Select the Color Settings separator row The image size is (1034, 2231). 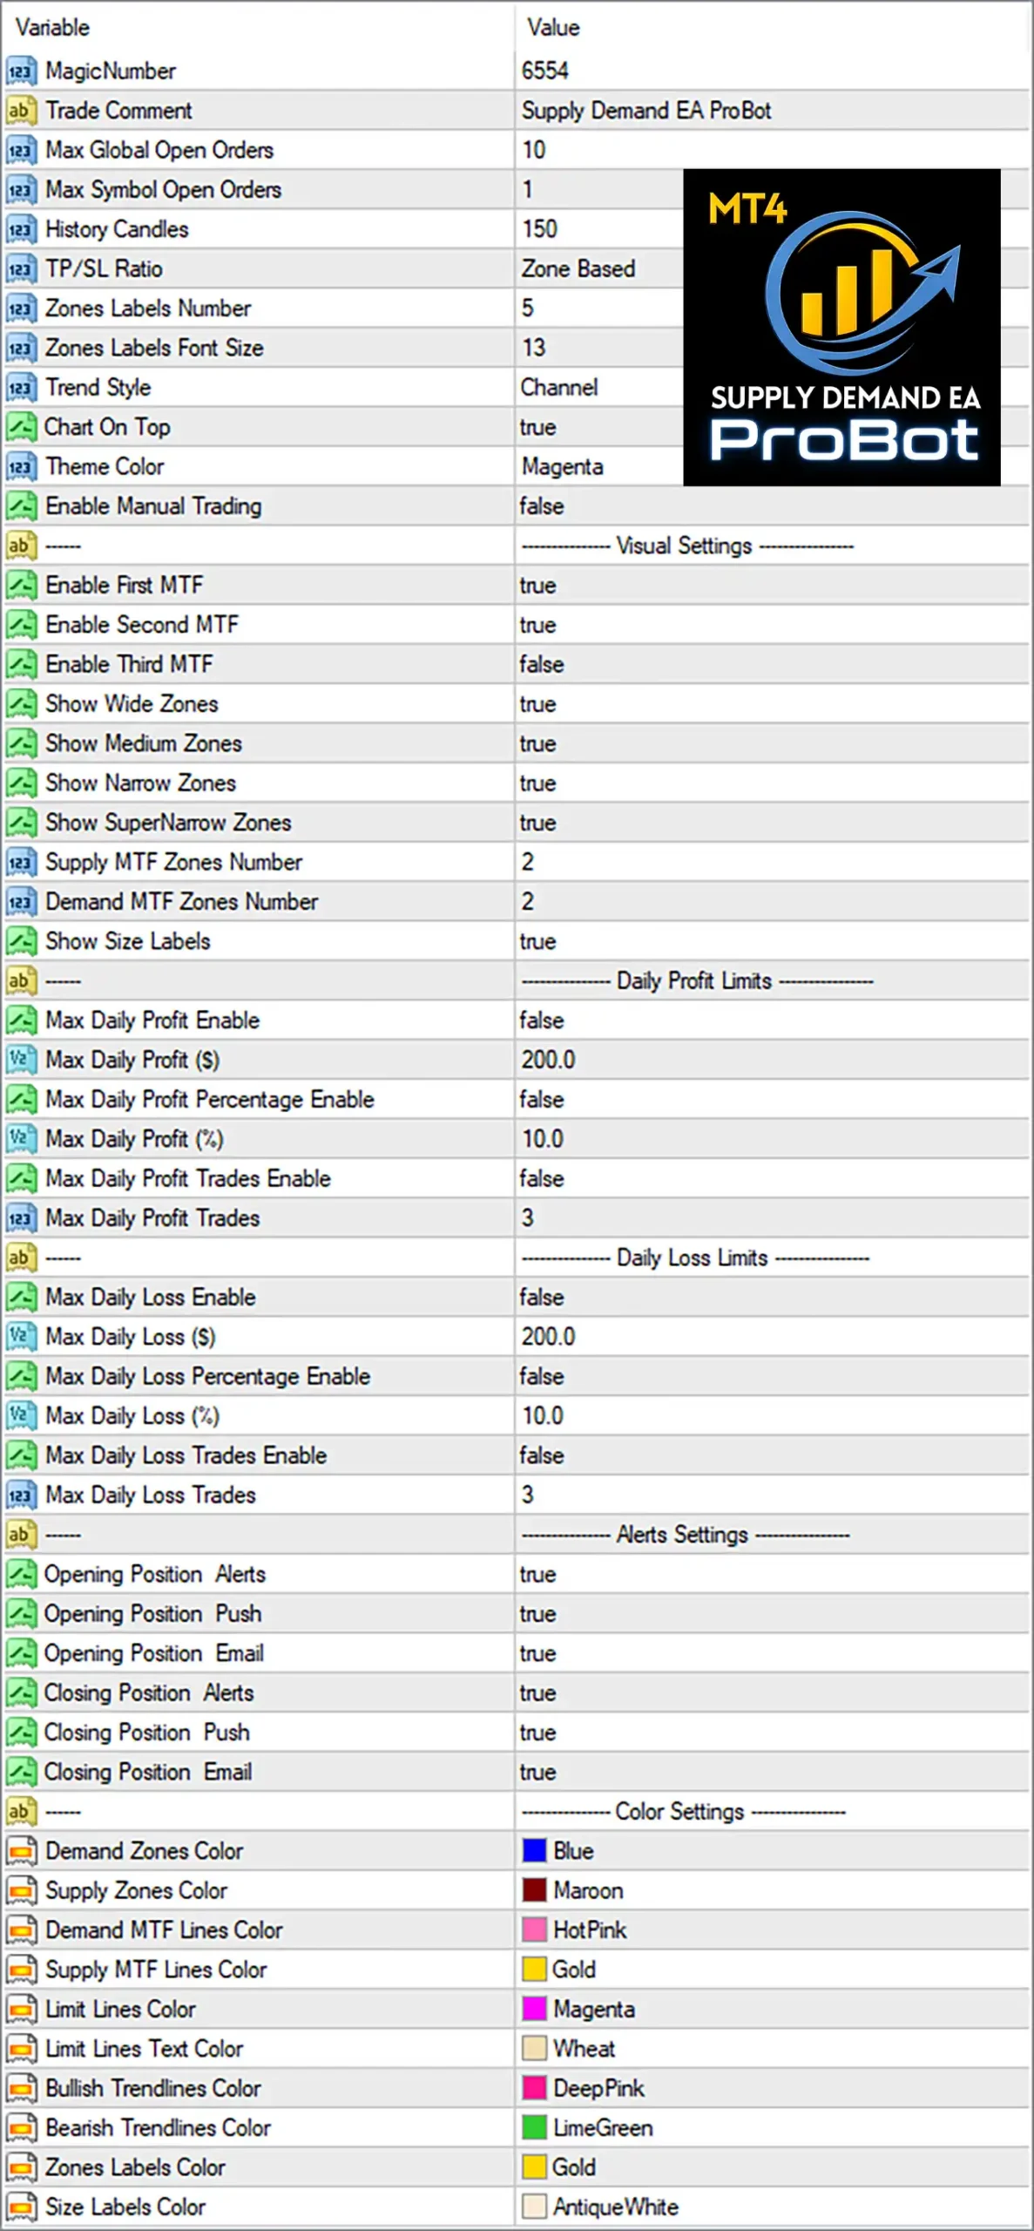click(x=516, y=1812)
